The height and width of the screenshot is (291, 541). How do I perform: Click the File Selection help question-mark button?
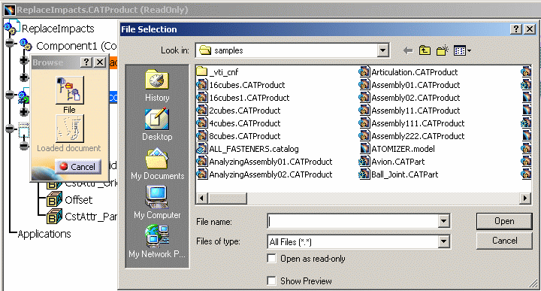[516, 29]
